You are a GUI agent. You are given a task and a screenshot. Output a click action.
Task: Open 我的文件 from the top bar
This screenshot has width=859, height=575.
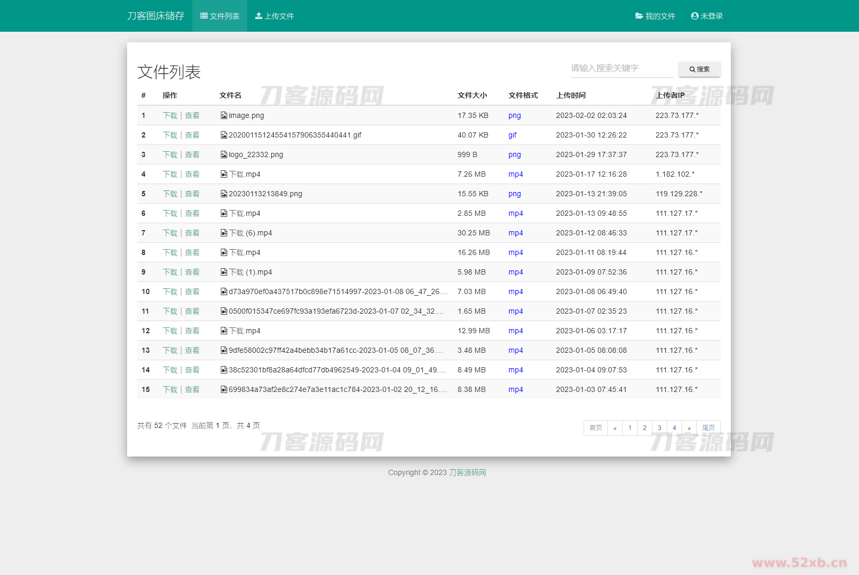[656, 16]
